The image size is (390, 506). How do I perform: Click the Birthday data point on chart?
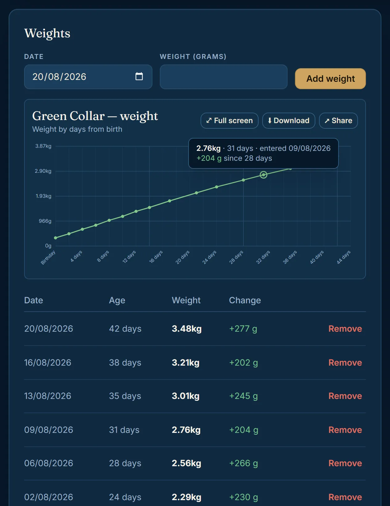point(56,238)
